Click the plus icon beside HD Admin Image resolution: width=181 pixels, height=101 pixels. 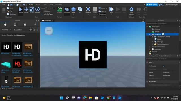(x=163, y=34)
